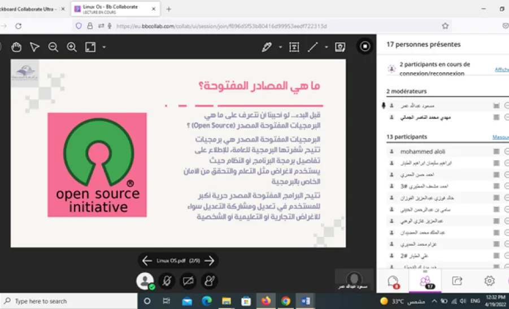
Task: Open attendee controls for mohammed aloli
Action: pyautogui.click(x=506, y=151)
